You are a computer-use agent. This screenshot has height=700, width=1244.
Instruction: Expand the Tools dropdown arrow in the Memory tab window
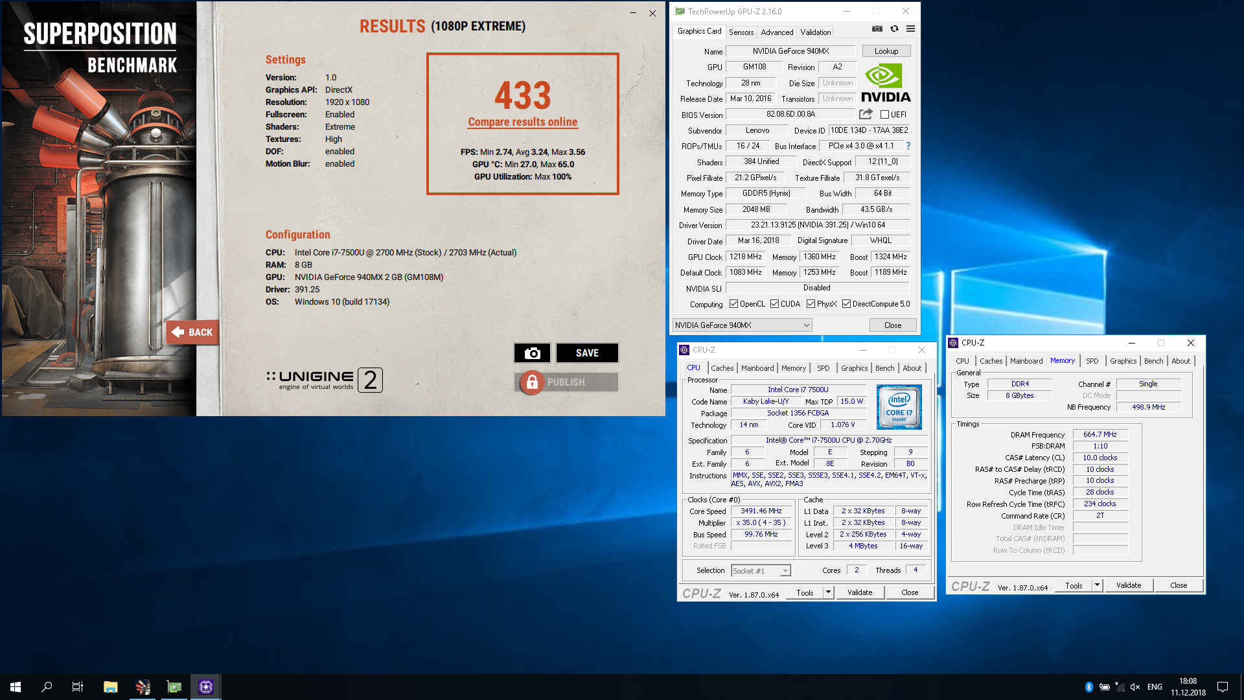point(1097,585)
